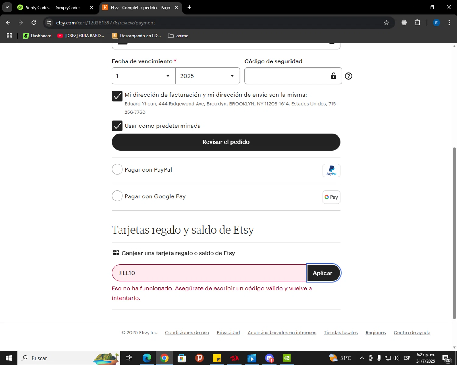This screenshot has height=365, width=457.
Task: Open the expiration month dropdown showing 1
Action: tap(143, 76)
